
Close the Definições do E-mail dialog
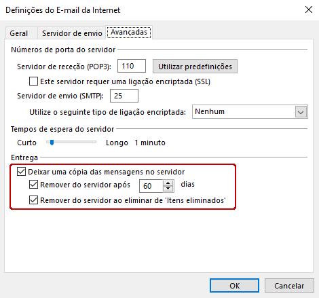pyautogui.click(x=309, y=10)
